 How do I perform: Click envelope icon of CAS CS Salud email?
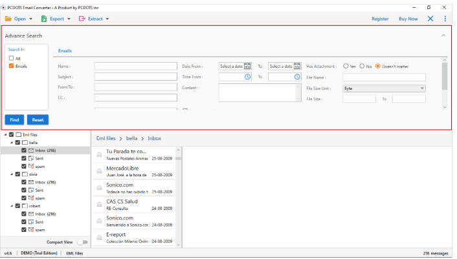(x=100, y=204)
